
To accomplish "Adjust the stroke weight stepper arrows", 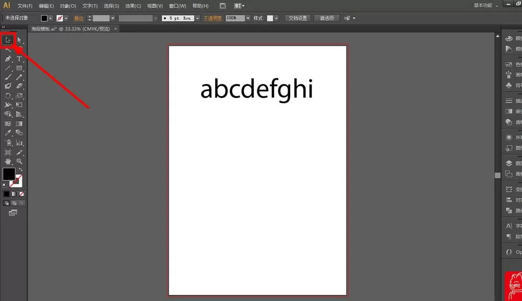I will click(89, 18).
